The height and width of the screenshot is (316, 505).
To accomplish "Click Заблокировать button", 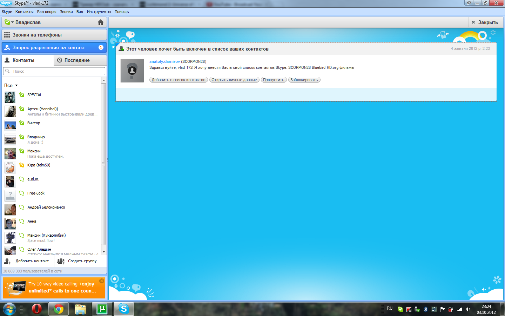I will 304,80.
